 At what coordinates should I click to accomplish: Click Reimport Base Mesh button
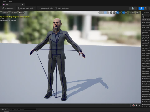pos(25,8)
